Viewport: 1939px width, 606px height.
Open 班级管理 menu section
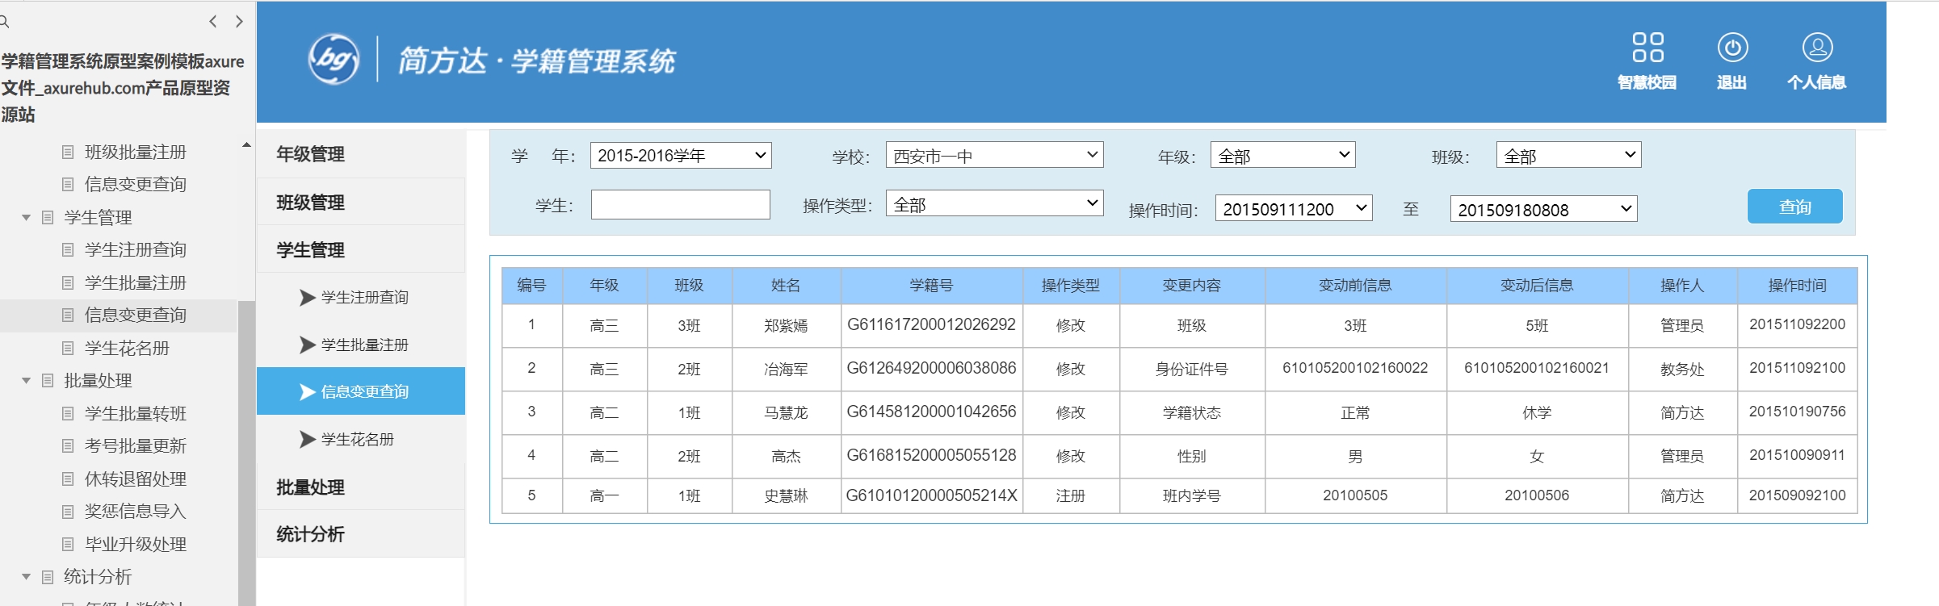click(361, 202)
